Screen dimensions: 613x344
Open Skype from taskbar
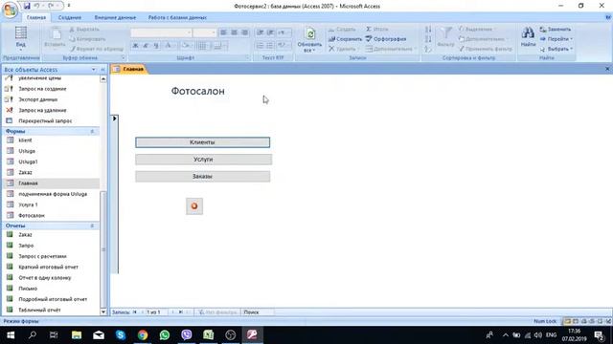[121, 335]
